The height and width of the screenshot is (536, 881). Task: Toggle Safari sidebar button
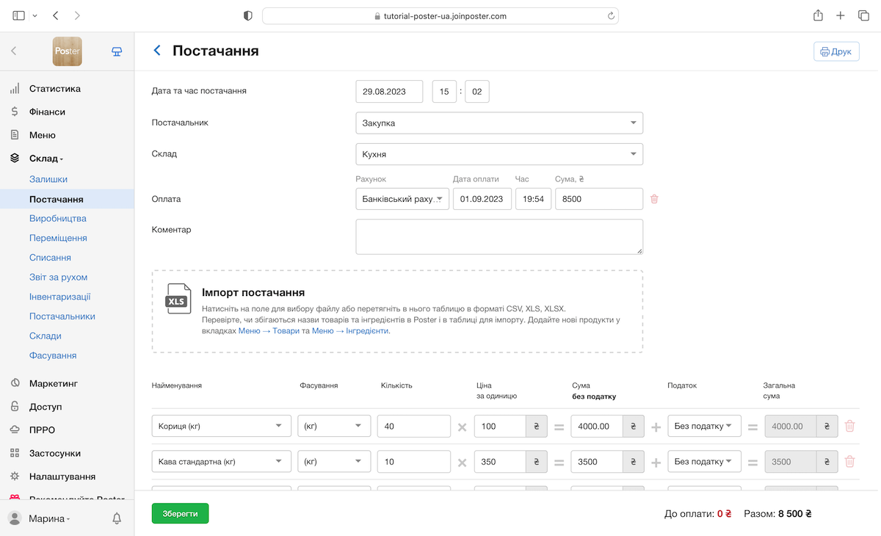(19, 15)
